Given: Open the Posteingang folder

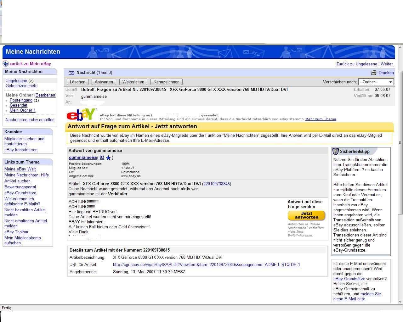Looking at the screenshot, I should click(x=21, y=100).
